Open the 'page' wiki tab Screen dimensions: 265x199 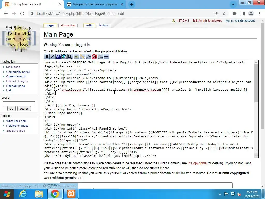pyautogui.click(x=50, y=25)
